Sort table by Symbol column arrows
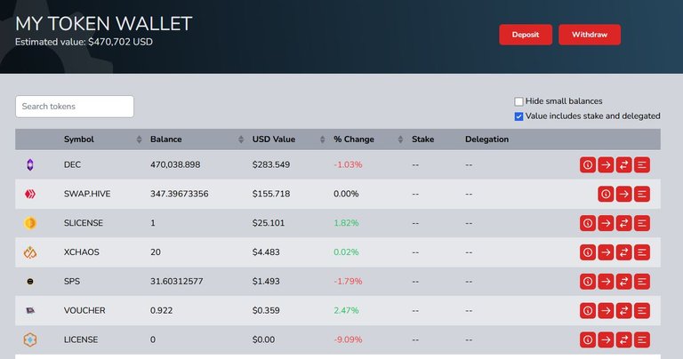Viewport: 683px width, 359px height. pyautogui.click(x=139, y=140)
